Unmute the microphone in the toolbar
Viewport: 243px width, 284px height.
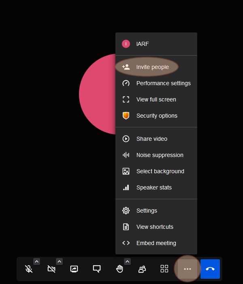(29, 269)
